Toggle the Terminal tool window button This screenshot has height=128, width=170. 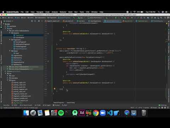pyautogui.click(x=56, y=105)
